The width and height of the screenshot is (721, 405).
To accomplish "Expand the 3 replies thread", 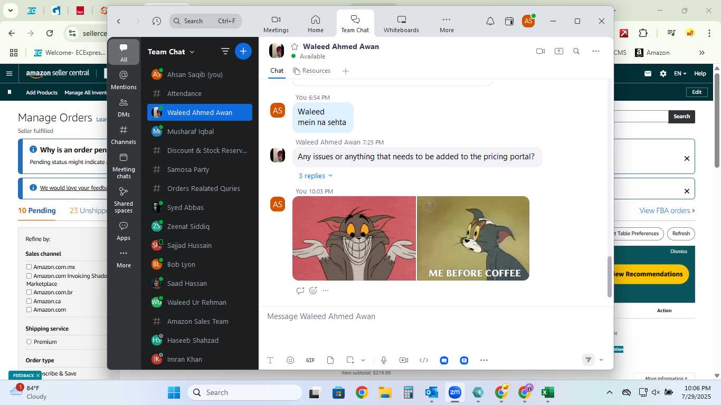I will pos(316,176).
